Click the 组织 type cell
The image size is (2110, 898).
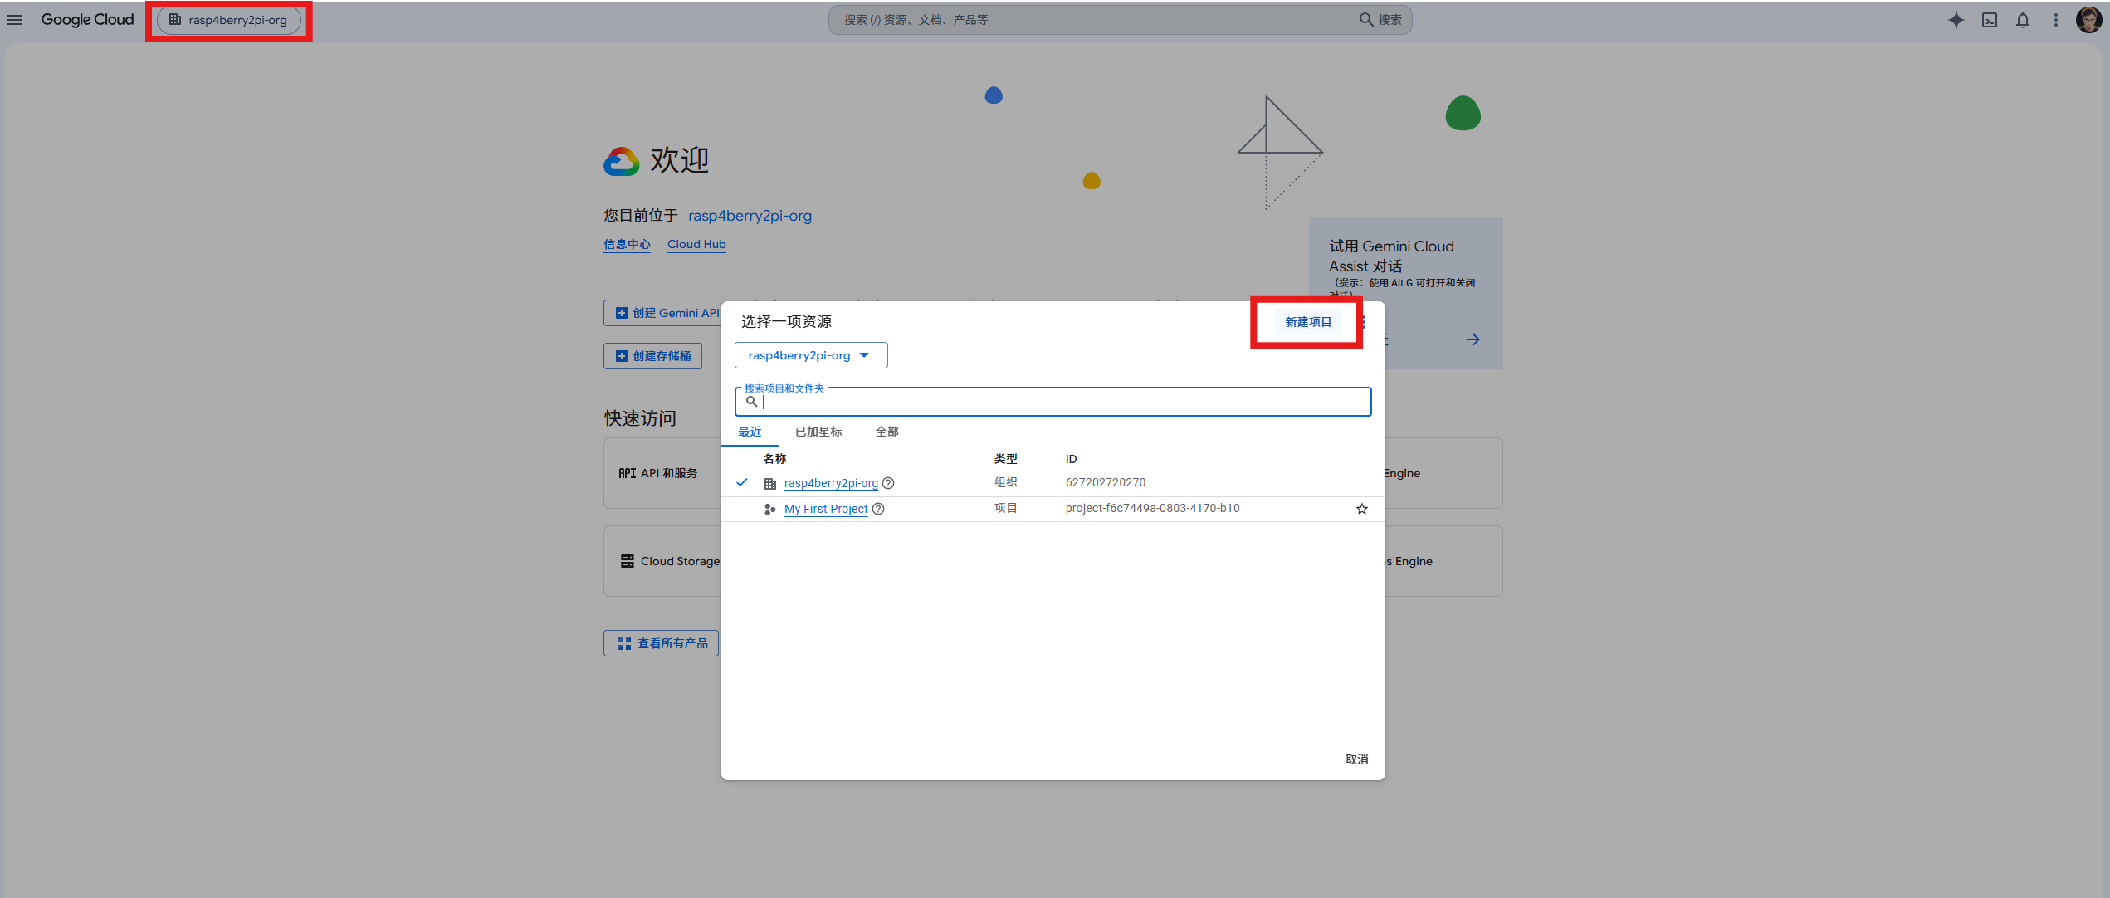(x=1006, y=482)
